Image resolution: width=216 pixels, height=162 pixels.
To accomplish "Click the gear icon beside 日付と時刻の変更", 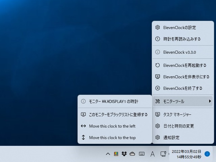I will click(x=158, y=126).
